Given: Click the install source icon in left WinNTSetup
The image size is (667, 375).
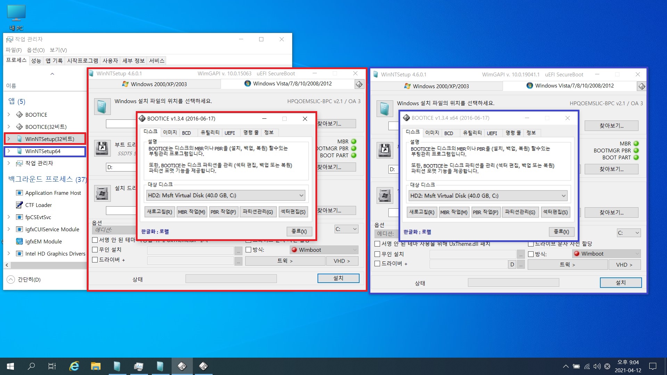Looking at the screenshot, I should pyautogui.click(x=102, y=107).
